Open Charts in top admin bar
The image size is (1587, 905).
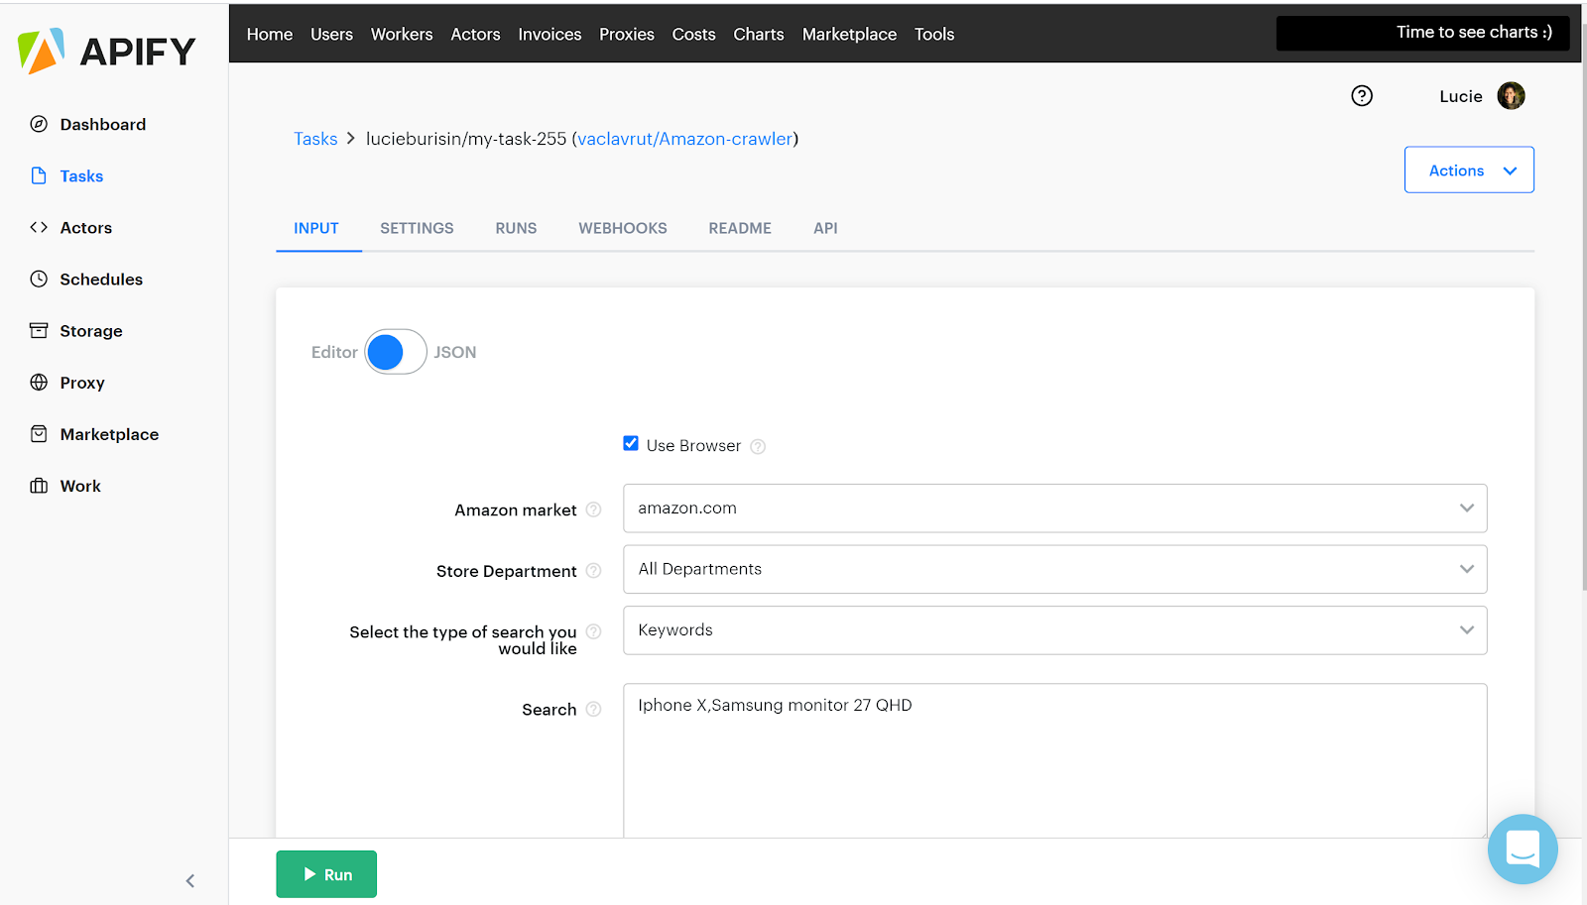(759, 34)
